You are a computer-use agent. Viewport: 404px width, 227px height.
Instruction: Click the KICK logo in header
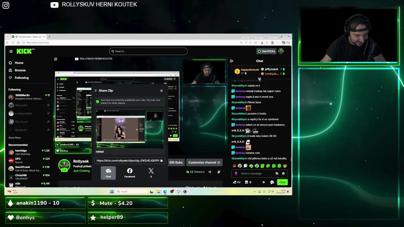click(x=25, y=51)
